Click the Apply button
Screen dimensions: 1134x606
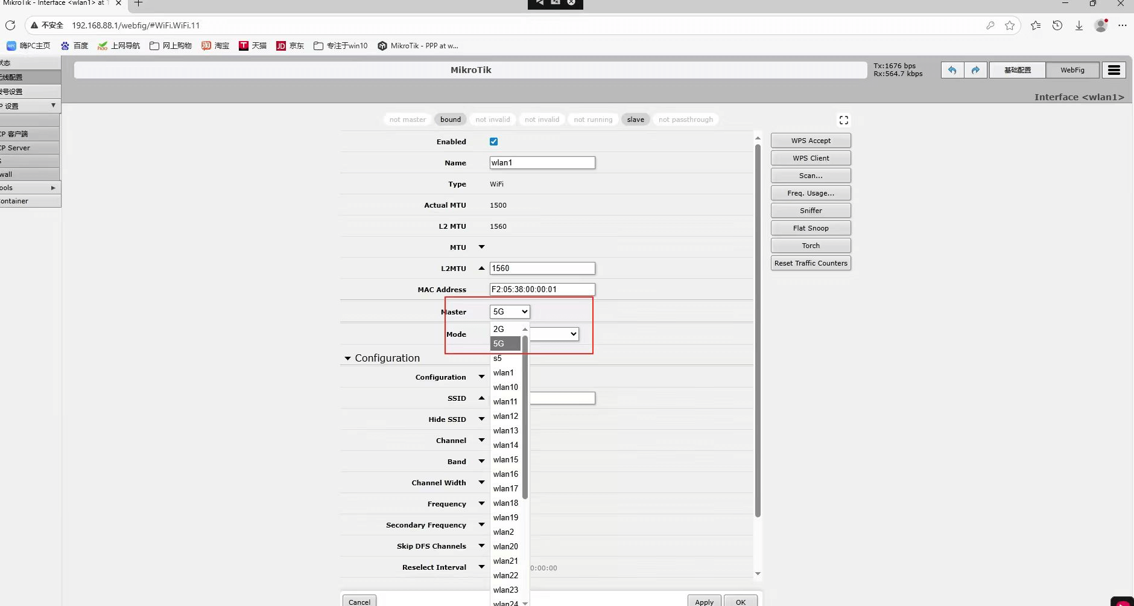coord(704,601)
